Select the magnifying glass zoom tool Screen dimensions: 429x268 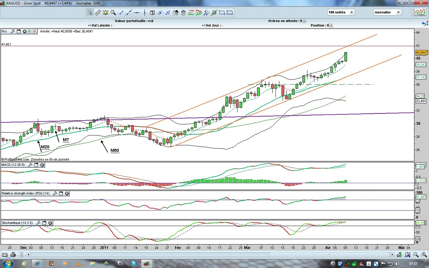[113, 12]
